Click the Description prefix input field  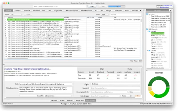[109, 92]
